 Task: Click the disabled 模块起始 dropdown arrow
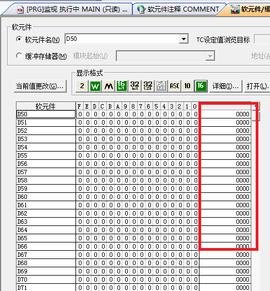(210, 56)
